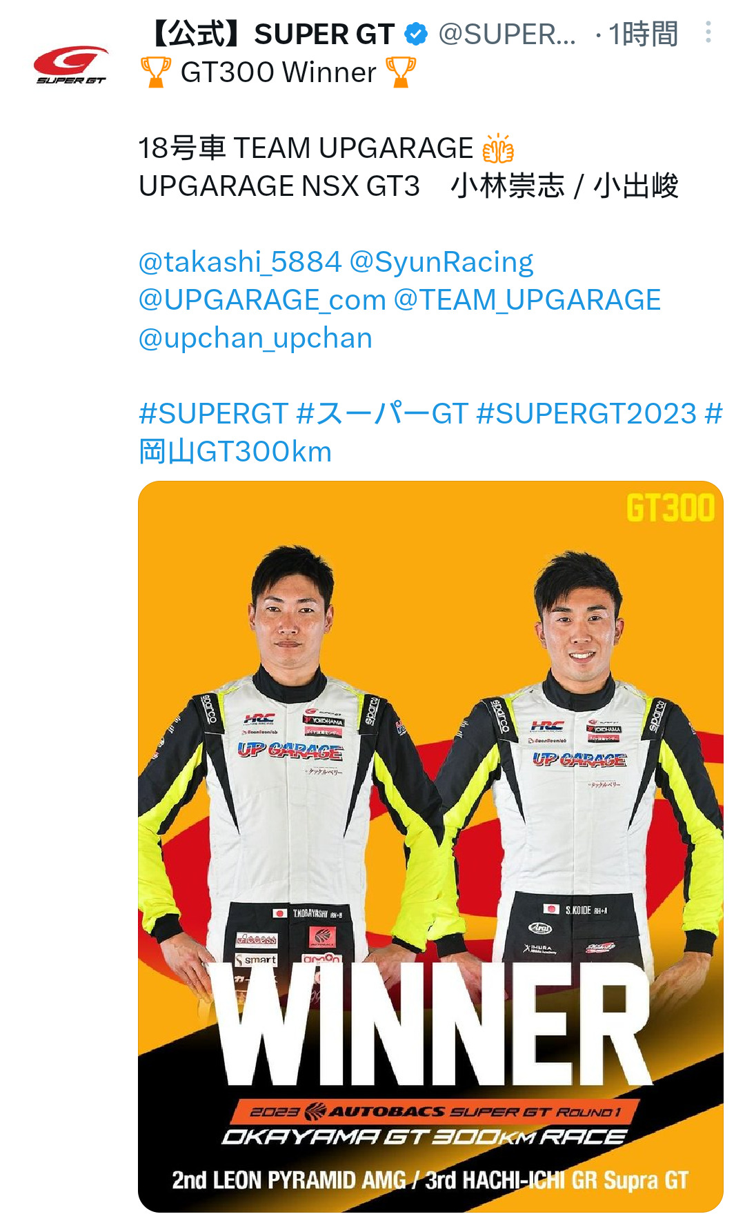Image resolution: width=745 pixels, height=1223 pixels.
Task: Tap the clapping hands emoji after UPGARAGE
Action: point(498,148)
